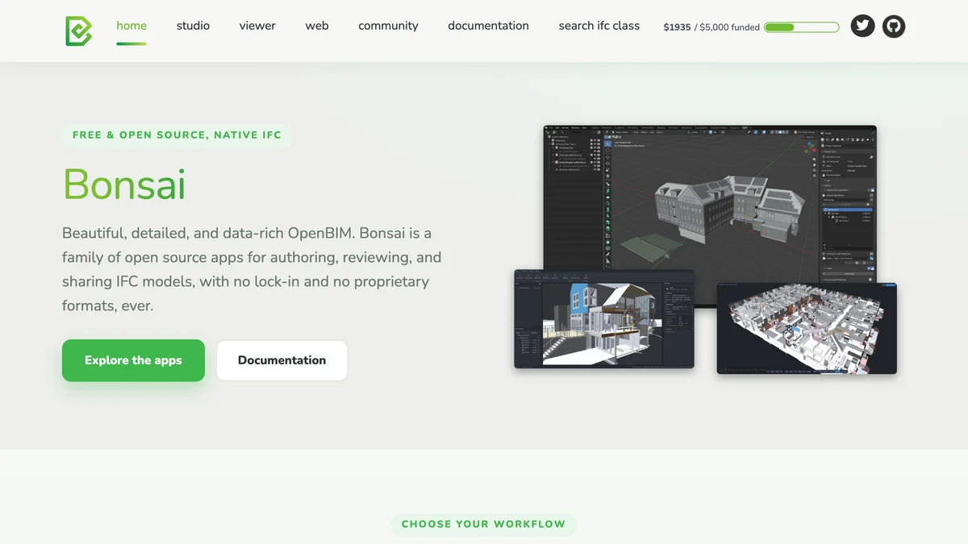Click the cutaway house viewer screenshot
The image size is (968, 544).
(x=604, y=319)
